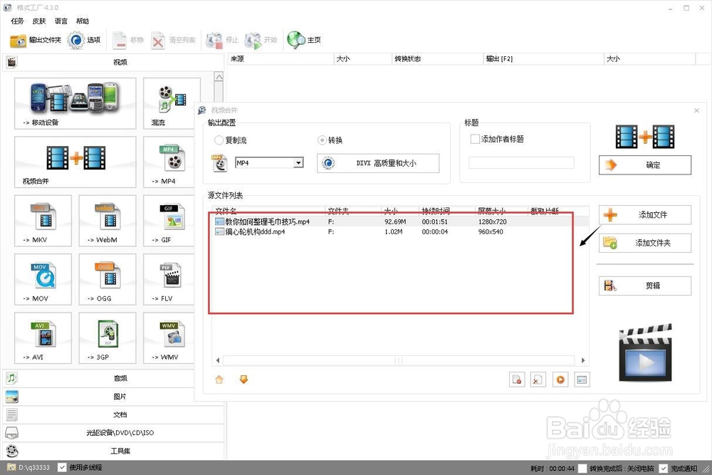Click the 移除 remove toolbar button
The height and width of the screenshot is (475, 712).
pos(128,41)
